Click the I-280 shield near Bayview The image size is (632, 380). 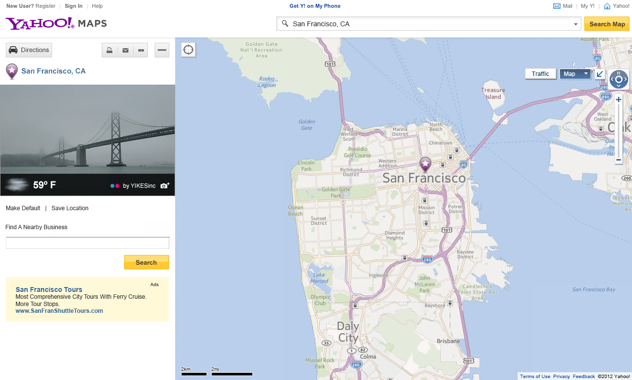[427, 258]
